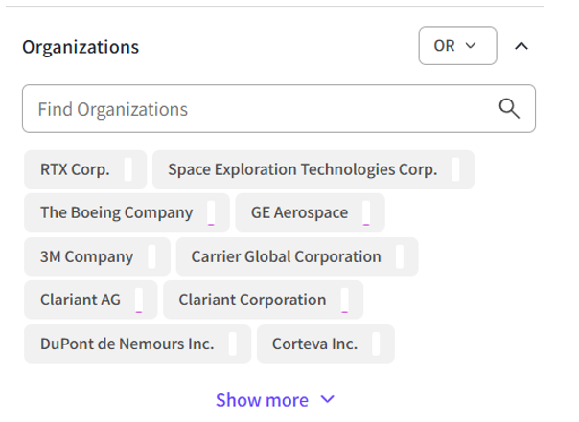579x422 pixels.
Task: Select The Boeing Company chip
Action: [116, 212]
